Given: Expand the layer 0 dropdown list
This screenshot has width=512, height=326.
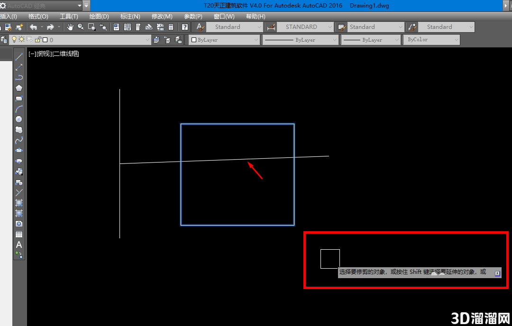Looking at the screenshot, I should (x=147, y=40).
